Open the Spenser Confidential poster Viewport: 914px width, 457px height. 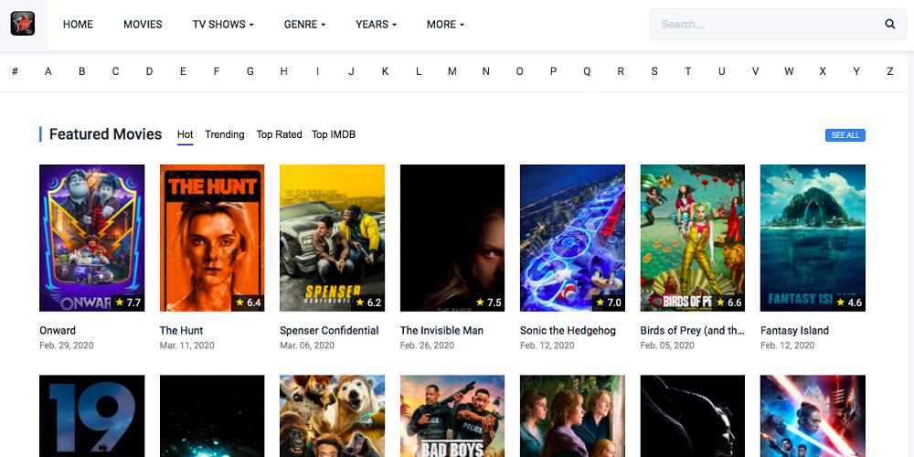(x=333, y=238)
